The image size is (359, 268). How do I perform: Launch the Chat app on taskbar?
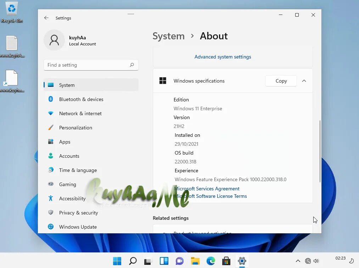179,261
